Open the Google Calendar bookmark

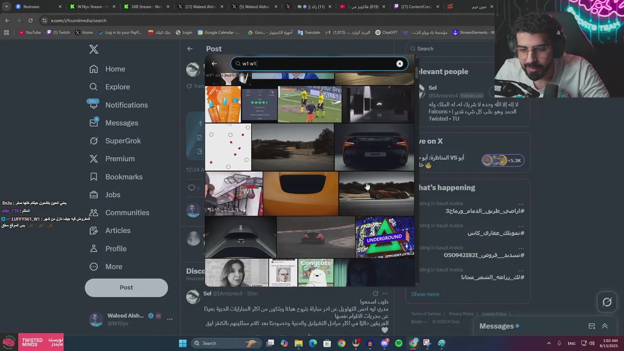218,33
